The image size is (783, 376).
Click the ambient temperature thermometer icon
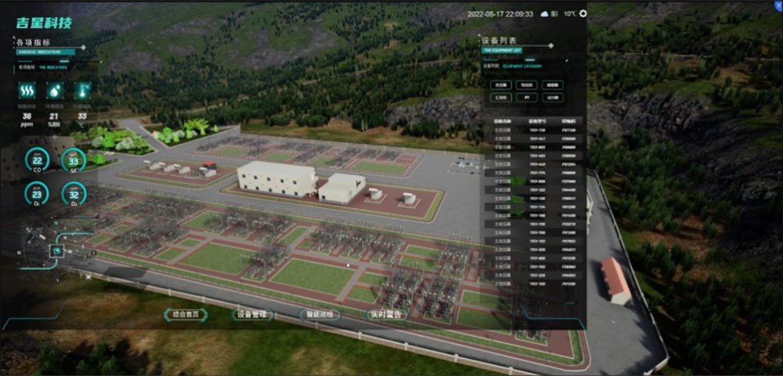(82, 91)
